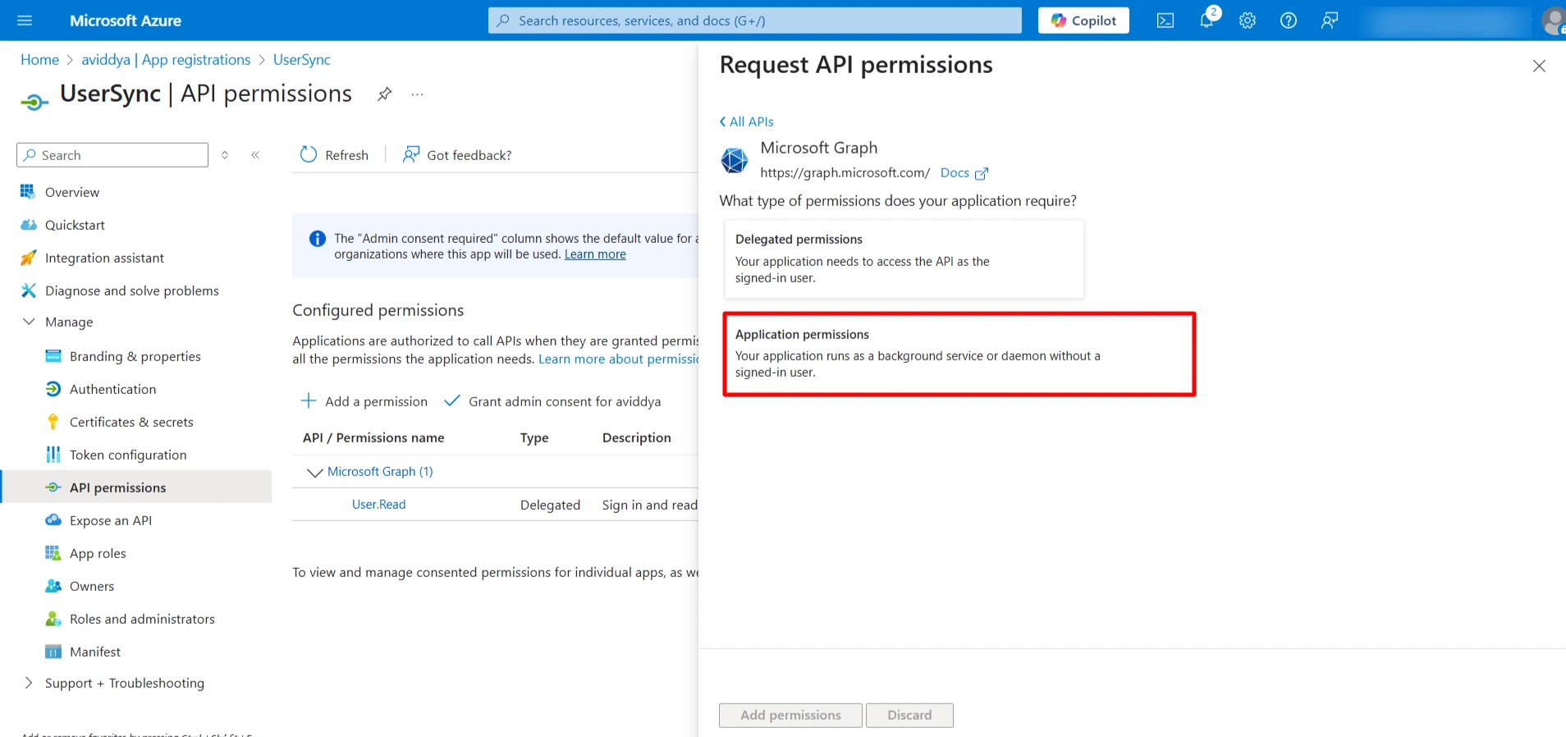Launch Cloud Shell from the top bar
Screen dimensions: 1566x737
click(x=1165, y=21)
